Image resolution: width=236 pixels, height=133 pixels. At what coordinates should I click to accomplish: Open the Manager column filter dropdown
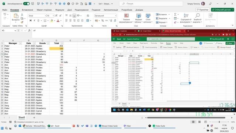20,43
